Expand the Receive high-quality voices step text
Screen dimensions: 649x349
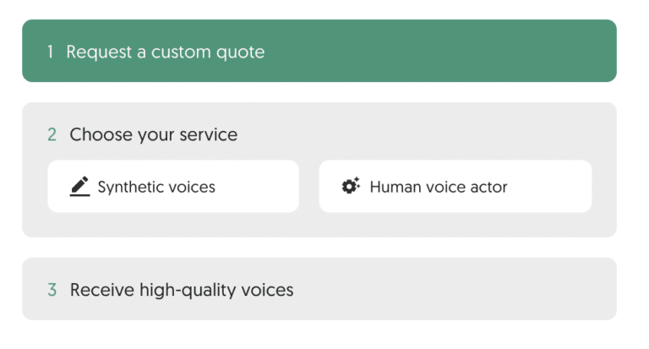pos(182,290)
